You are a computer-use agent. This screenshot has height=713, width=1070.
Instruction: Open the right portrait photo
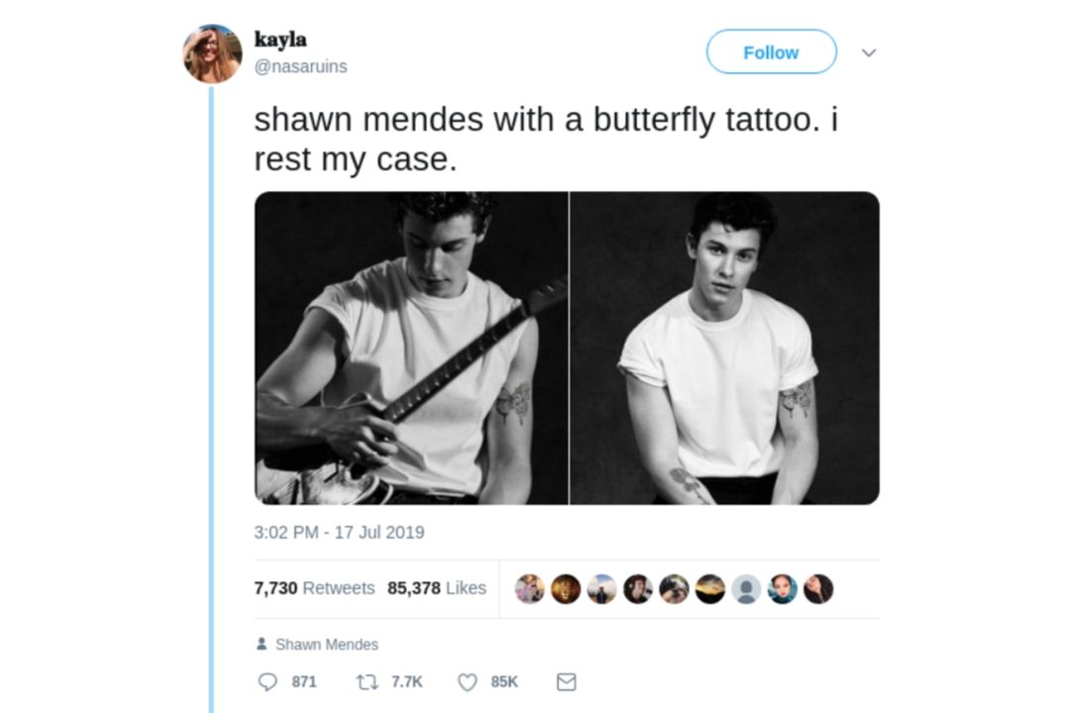pos(724,348)
